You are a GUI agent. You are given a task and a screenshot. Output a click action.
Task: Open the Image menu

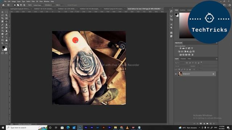point(14,1)
